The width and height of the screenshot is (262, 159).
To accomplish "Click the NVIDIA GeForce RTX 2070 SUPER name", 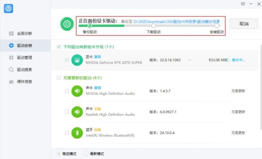I will coord(114,62).
